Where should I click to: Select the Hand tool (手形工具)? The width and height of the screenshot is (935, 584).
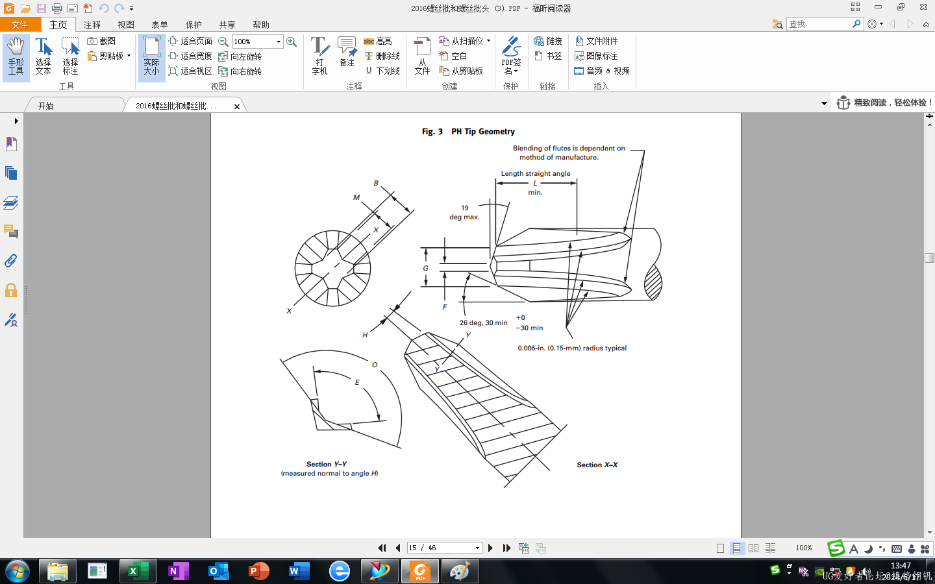tap(16, 57)
